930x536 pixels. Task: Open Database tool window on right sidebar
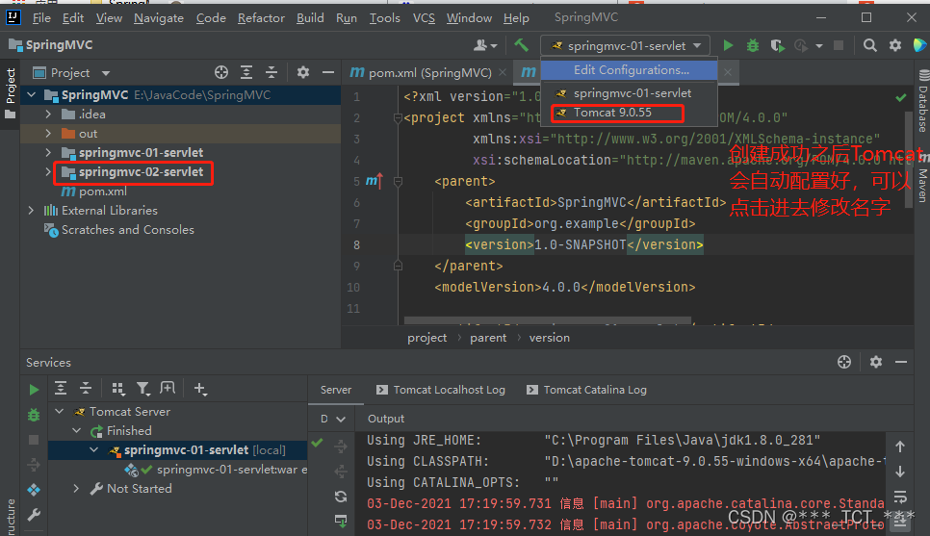click(923, 101)
